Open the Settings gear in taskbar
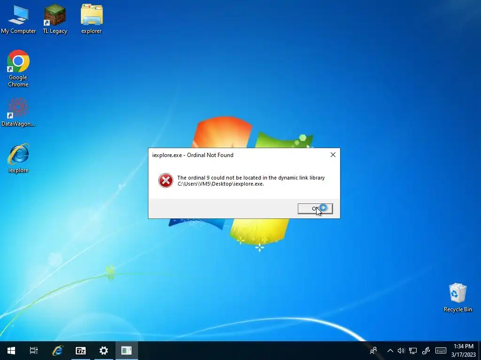481x360 pixels. [x=104, y=351]
